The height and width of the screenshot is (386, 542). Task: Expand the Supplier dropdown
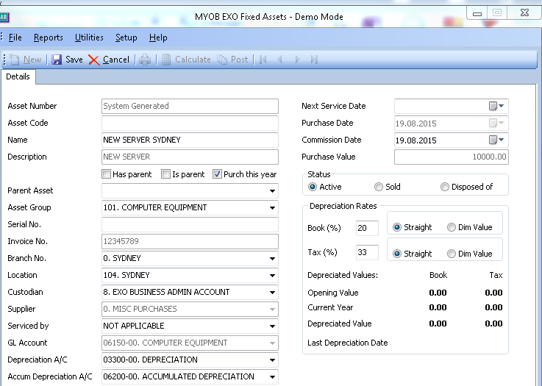272,310
